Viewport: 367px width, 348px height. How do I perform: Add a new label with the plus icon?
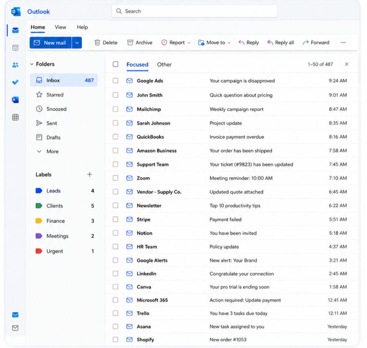click(89, 174)
